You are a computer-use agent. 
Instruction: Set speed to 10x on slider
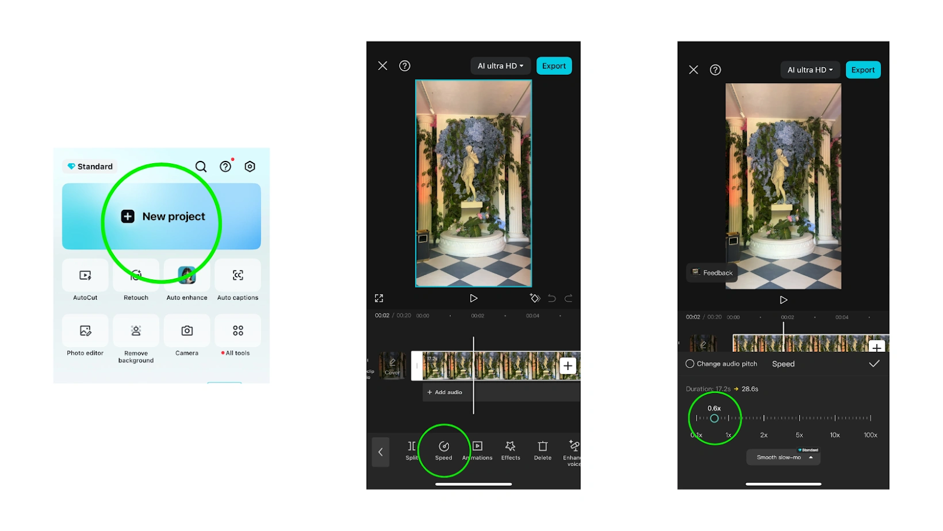(x=835, y=418)
